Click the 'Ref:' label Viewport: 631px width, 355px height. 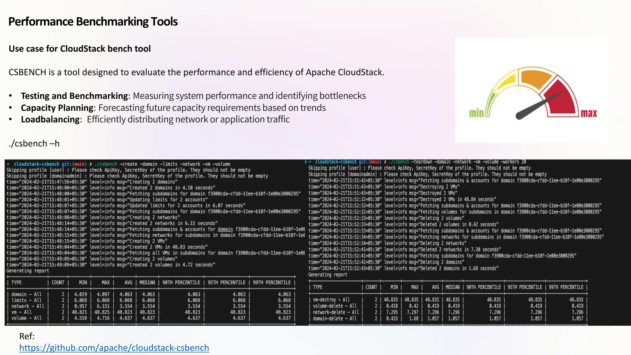click(x=27, y=336)
